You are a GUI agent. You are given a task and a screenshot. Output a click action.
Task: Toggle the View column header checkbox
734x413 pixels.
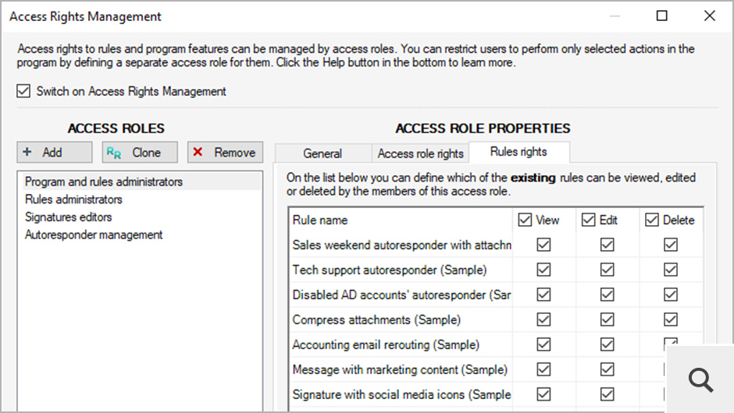coord(525,220)
